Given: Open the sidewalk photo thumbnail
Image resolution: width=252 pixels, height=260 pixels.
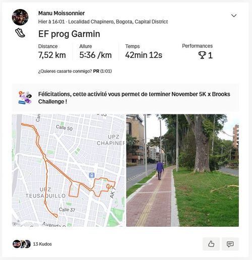Looking at the screenshot, I should coord(182,170).
